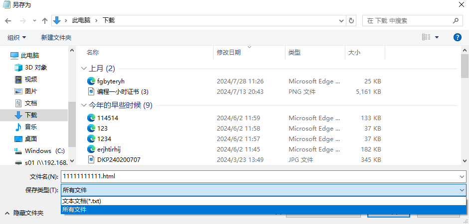Refresh the folder view
The image size is (469, 224).
click(351, 20)
